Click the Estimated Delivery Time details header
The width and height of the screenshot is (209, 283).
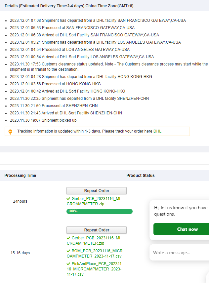tap(69, 6)
